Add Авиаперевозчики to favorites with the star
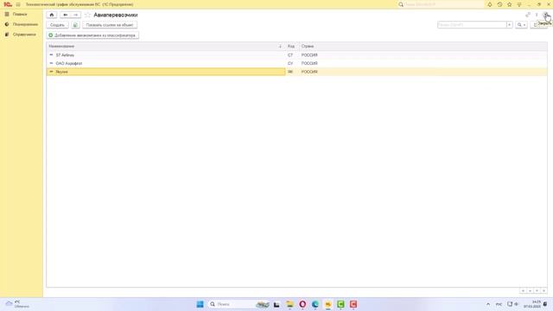 pos(87,15)
